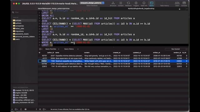Viewport: 200px width, 112px height.
Task: Select the articles table
Action: pyautogui.click(x=24, y=21)
